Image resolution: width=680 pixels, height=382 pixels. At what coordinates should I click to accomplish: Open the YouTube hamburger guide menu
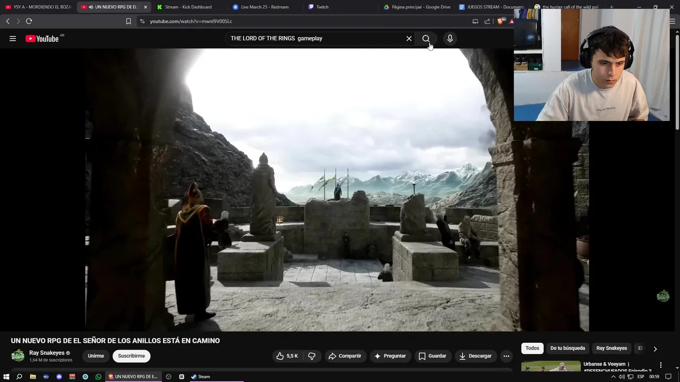point(13,38)
